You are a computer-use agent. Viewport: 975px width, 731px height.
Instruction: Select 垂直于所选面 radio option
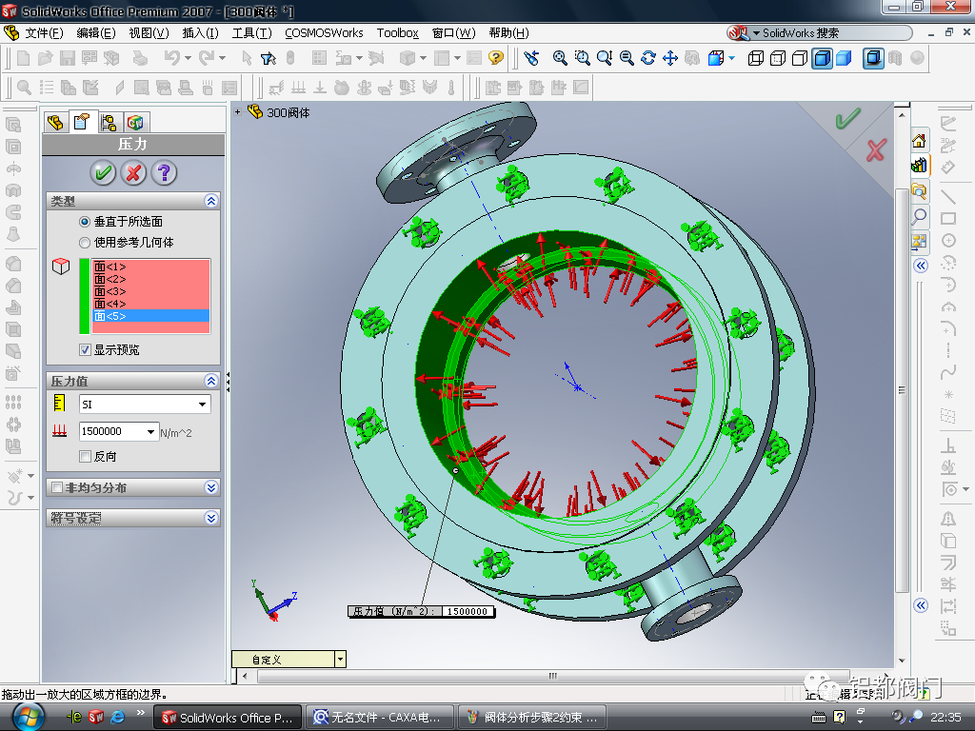click(85, 222)
